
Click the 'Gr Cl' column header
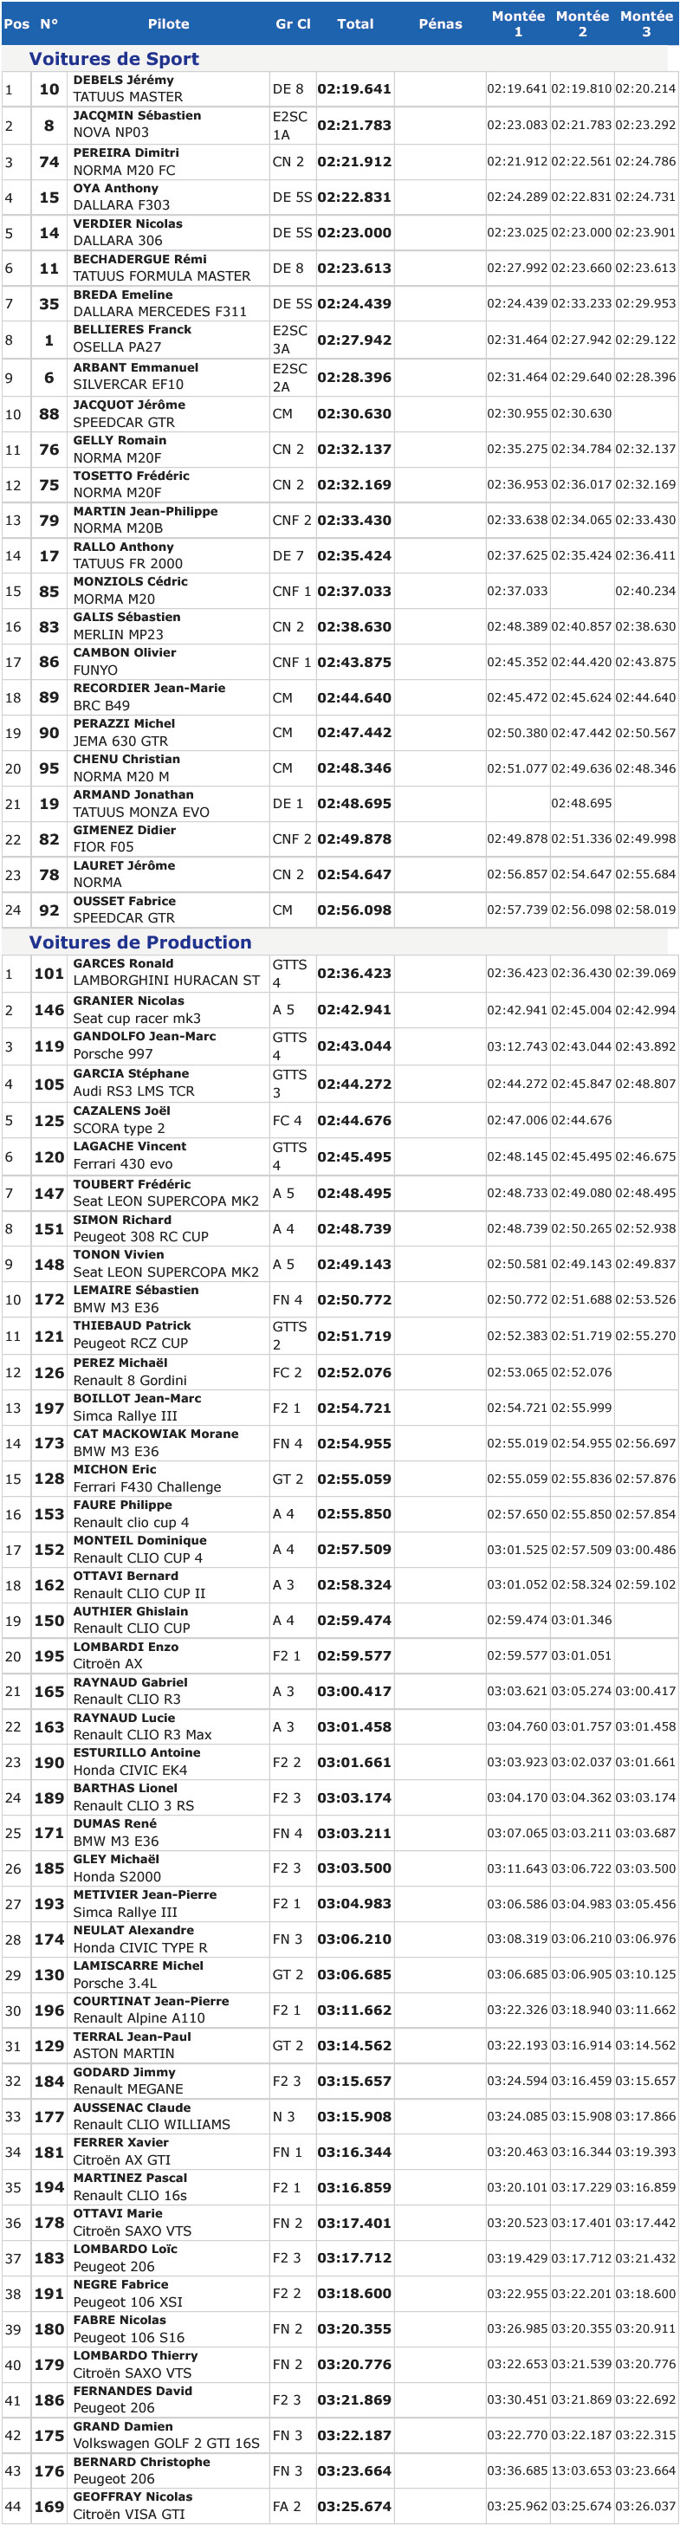293,23
